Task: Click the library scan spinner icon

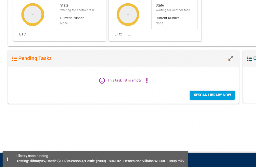Action: click(x=8, y=159)
